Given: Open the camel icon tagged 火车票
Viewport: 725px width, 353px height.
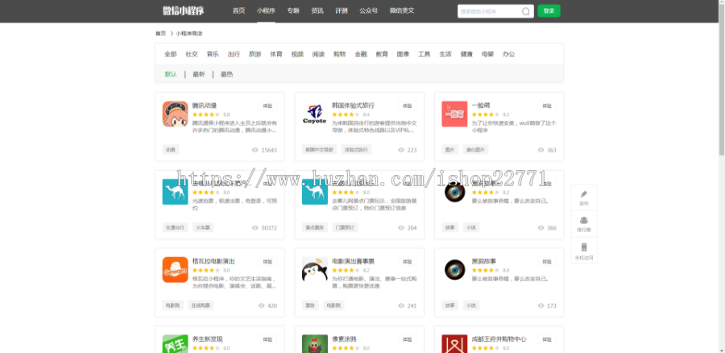Looking at the screenshot, I should tap(176, 192).
